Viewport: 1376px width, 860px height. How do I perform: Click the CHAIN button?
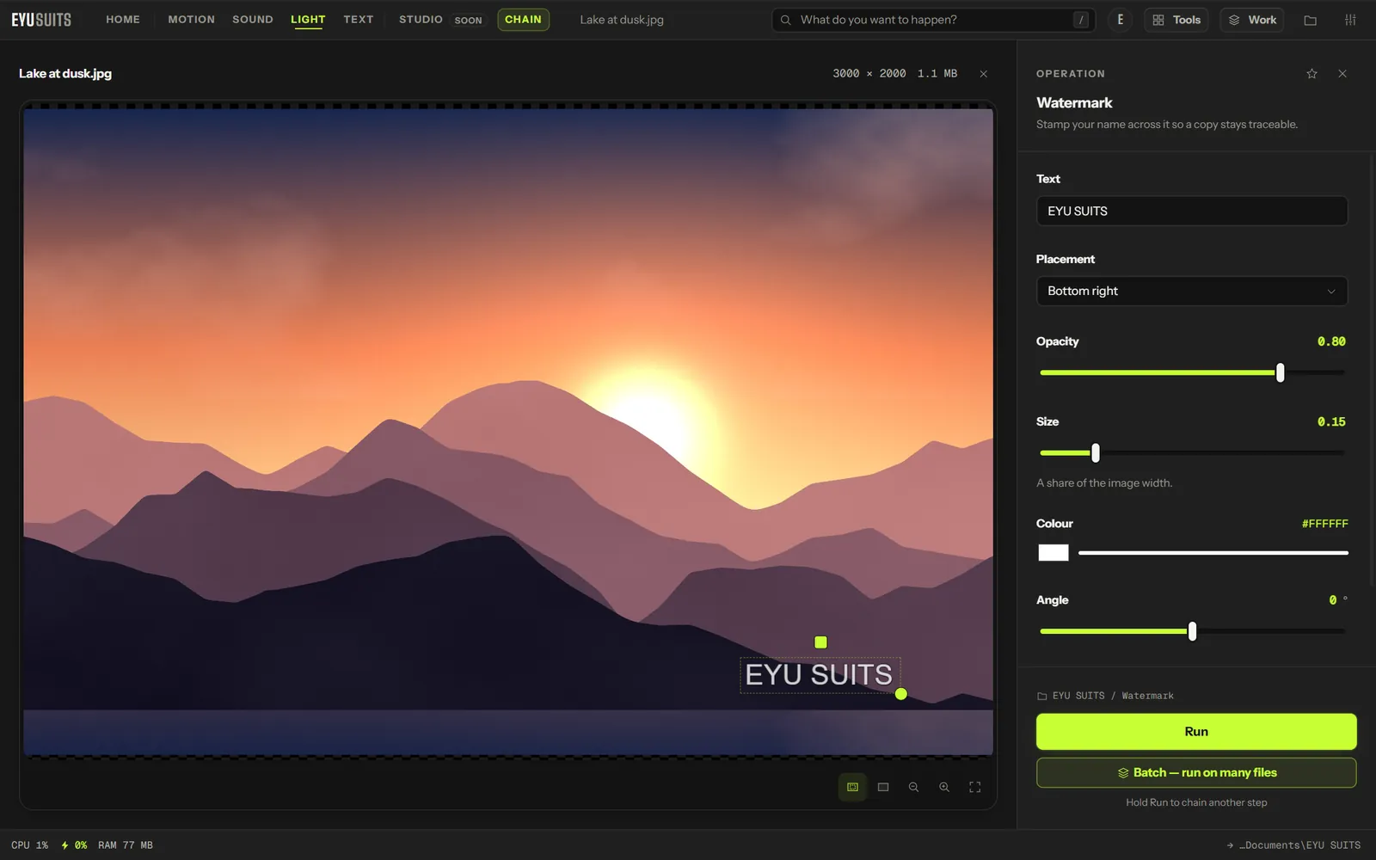point(523,19)
